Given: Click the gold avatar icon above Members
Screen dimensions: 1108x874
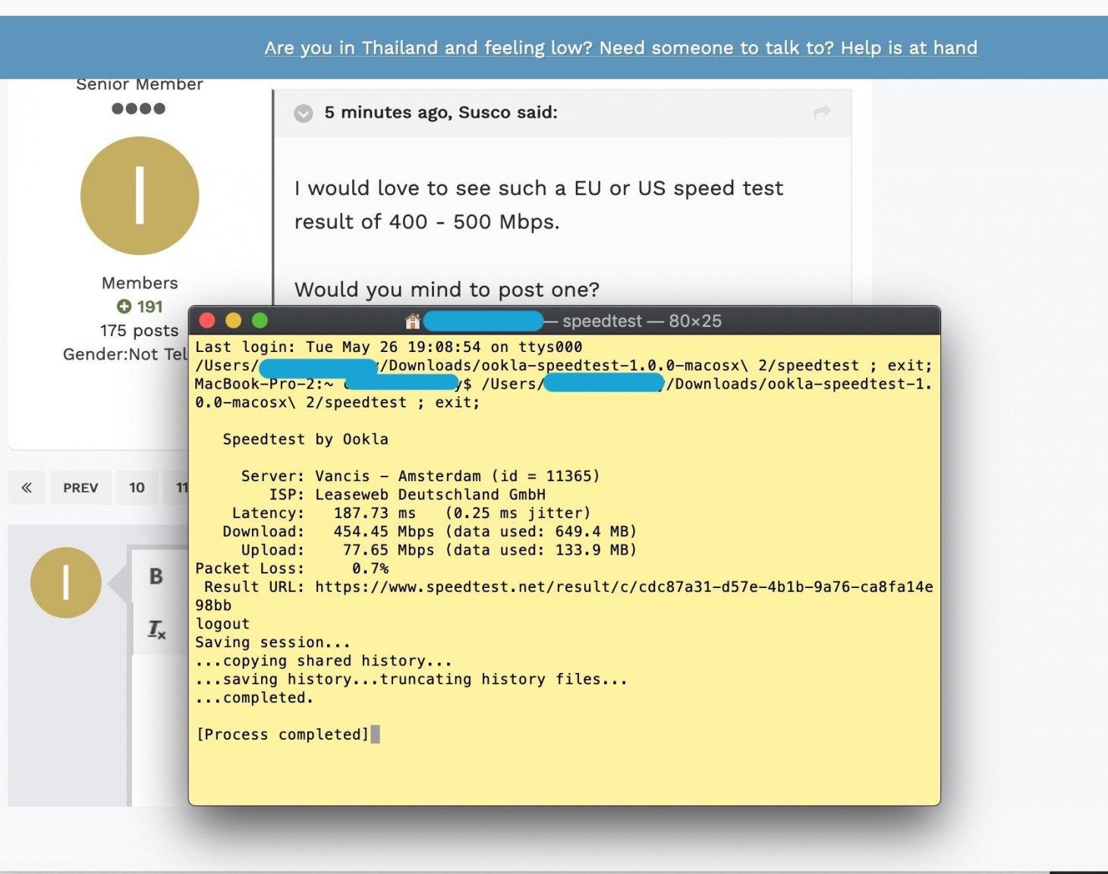Looking at the screenshot, I should pyautogui.click(x=139, y=195).
